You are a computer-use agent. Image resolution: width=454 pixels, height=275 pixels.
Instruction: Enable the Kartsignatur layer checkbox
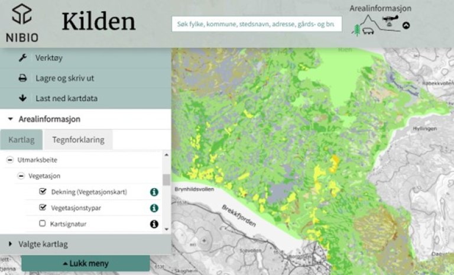[43, 224]
